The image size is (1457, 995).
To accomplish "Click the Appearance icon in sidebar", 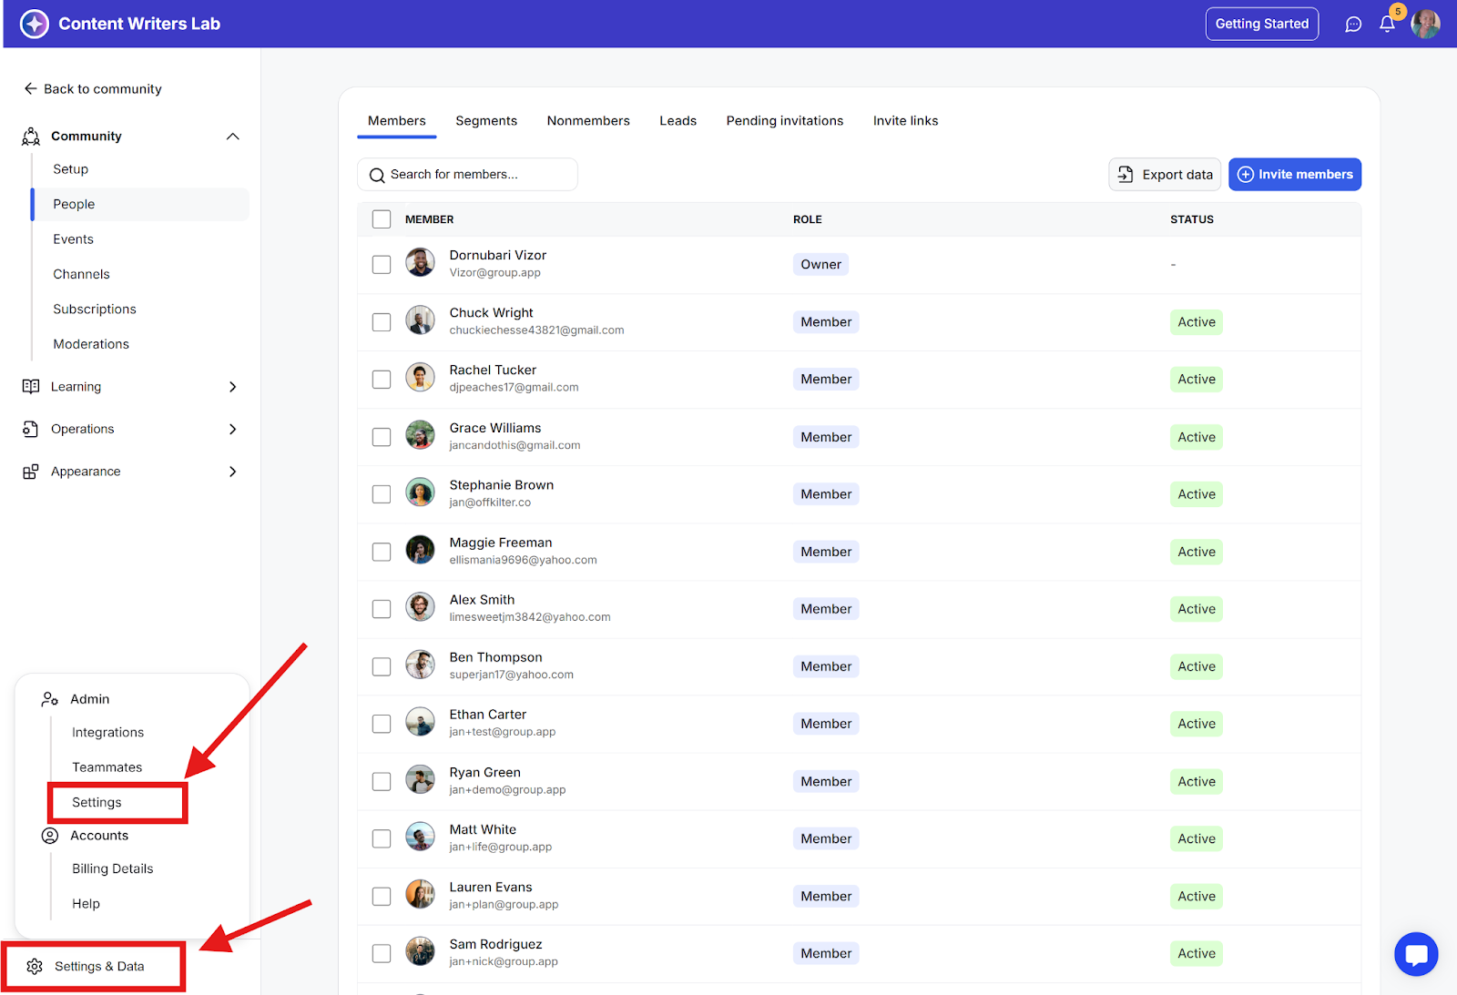I will [x=31, y=472].
